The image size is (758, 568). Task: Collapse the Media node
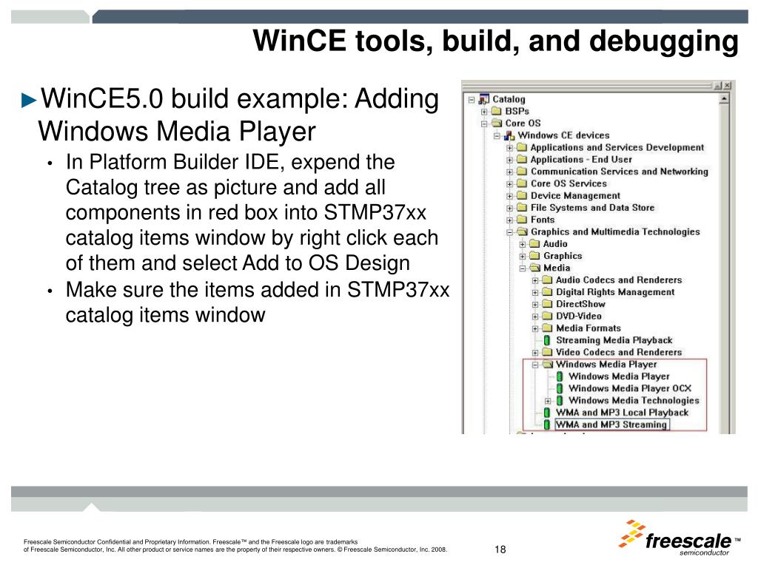[x=522, y=268]
